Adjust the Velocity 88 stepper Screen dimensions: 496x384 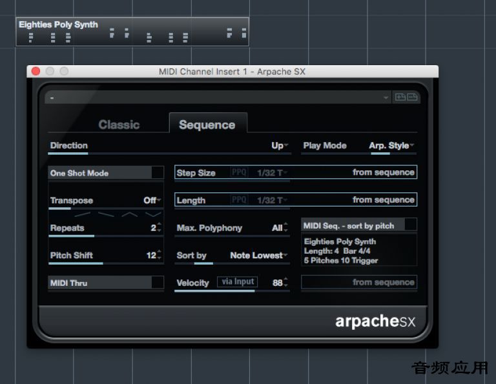pos(286,282)
